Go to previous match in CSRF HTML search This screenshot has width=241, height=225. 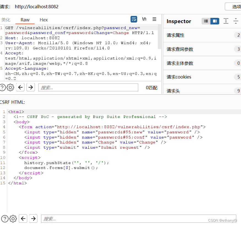click(23, 219)
